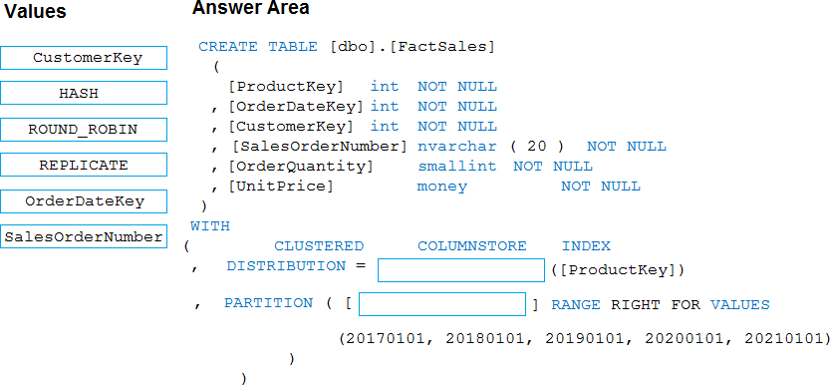830x385 pixels.
Task: Click the 20190101 partition boundary value
Action: tap(579, 339)
